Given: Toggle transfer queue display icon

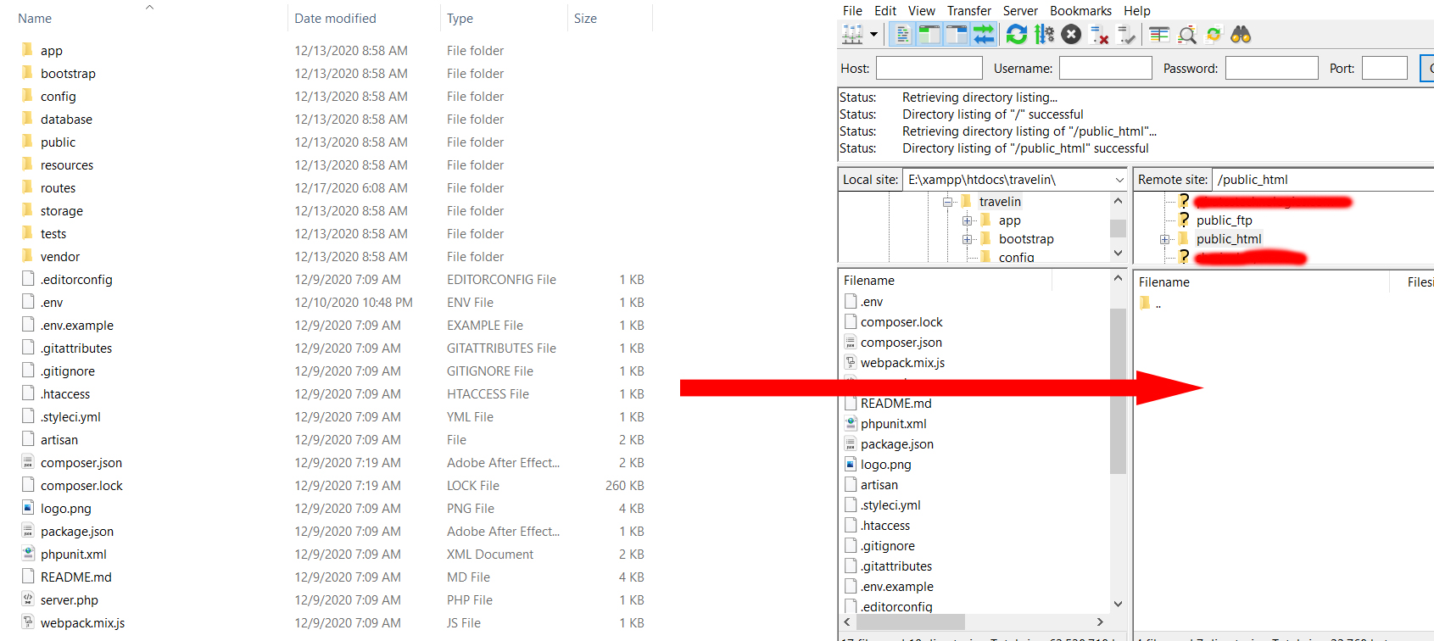Looking at the screenshot, I should click(984, 35).
